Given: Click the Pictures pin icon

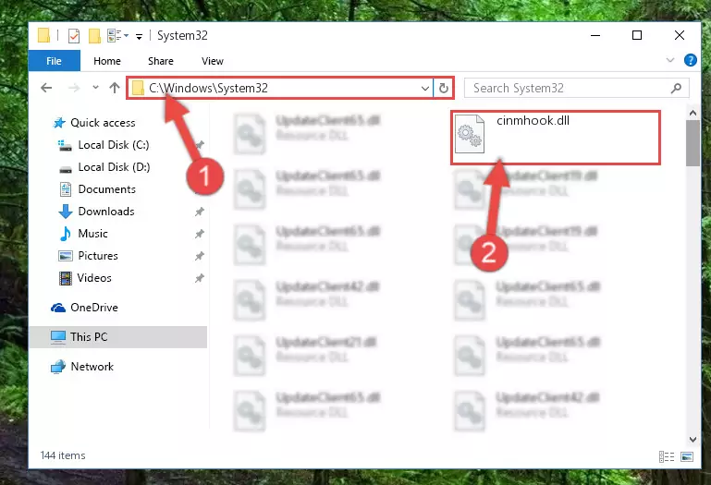Looking at the screenshot, I should click(199, 256).
